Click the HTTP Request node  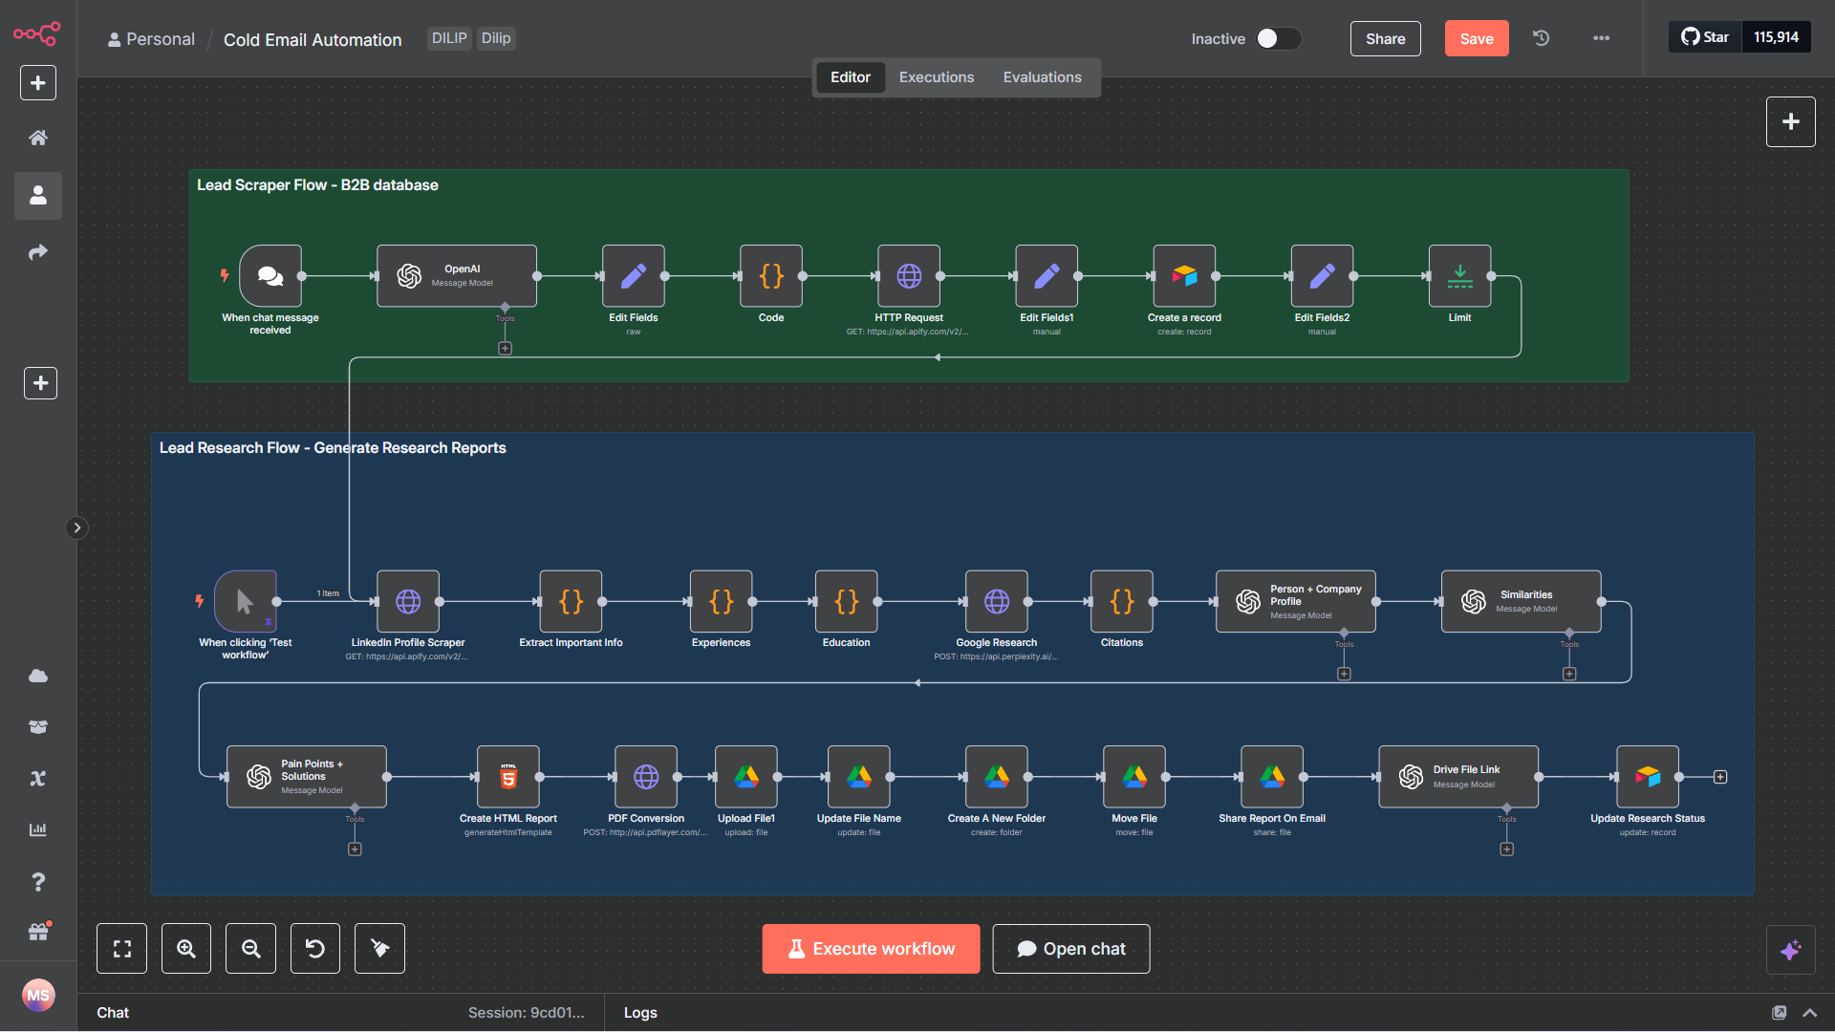click(908, 276)
